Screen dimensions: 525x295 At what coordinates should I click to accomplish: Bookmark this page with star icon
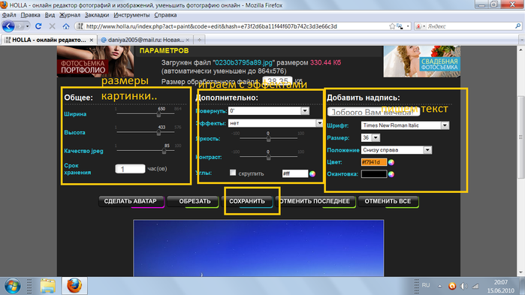pyautogui.click(x=392, y=26)
